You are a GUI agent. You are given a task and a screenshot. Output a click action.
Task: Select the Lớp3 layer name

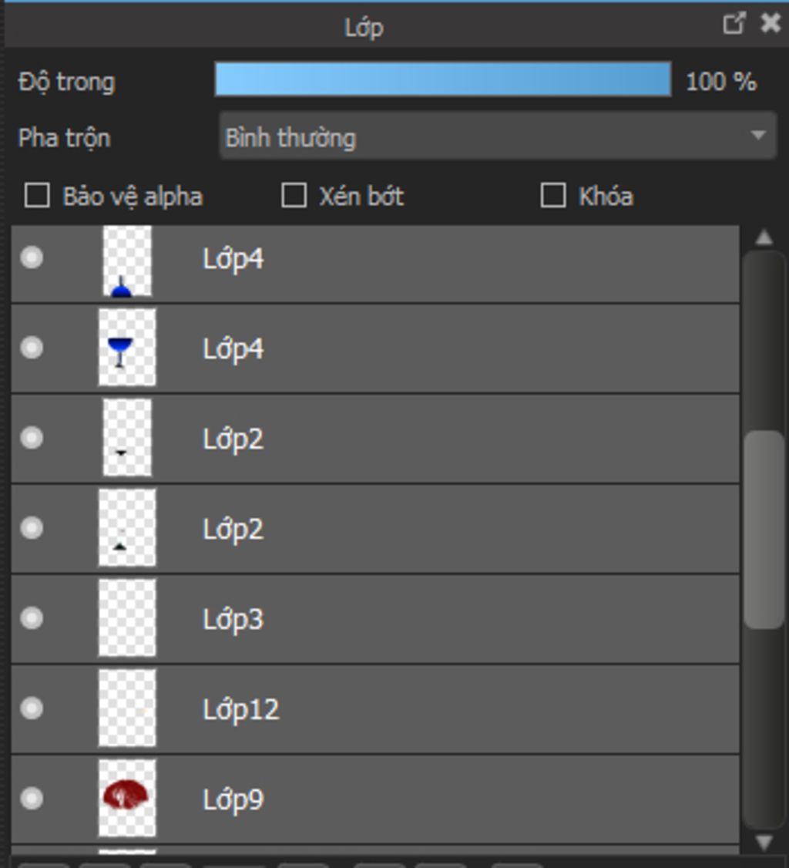(x=233, y=619)
